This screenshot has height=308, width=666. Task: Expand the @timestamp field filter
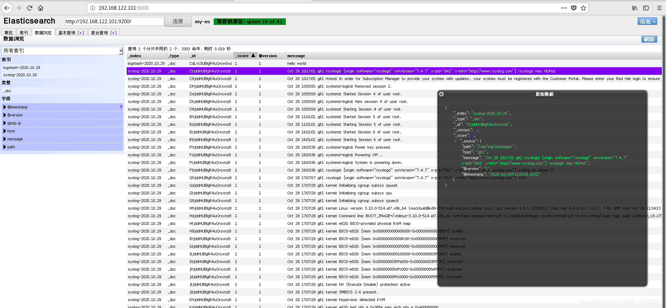point(62,107)
